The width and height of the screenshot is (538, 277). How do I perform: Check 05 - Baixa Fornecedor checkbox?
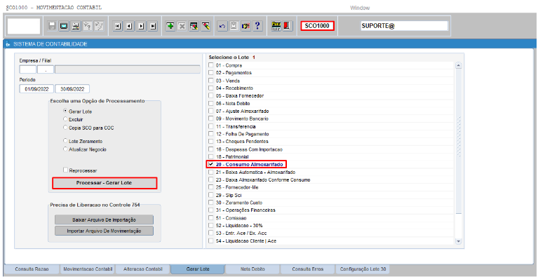point(211,95)
